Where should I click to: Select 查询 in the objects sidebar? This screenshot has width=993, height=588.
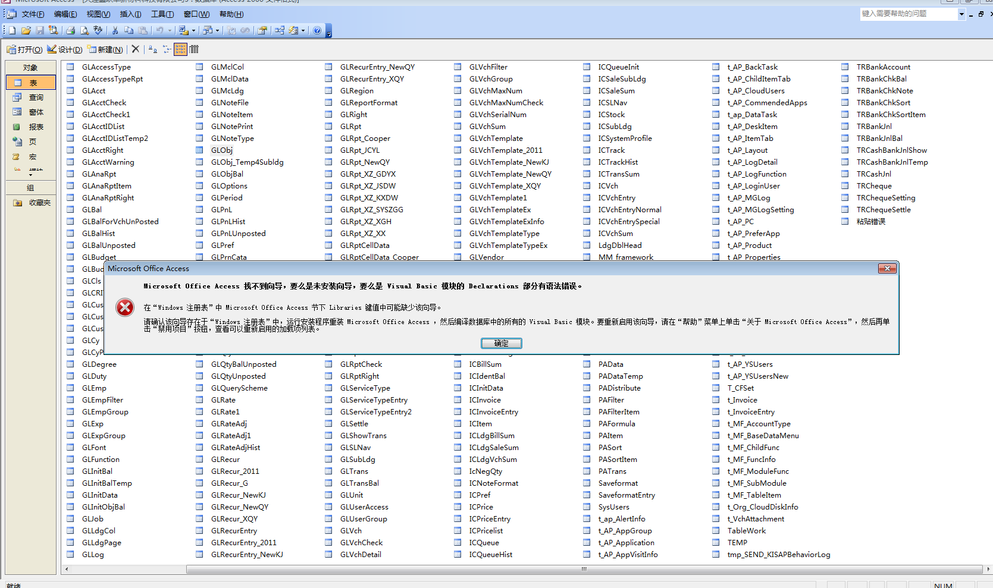pyautogui.click(x=31, y=98)
